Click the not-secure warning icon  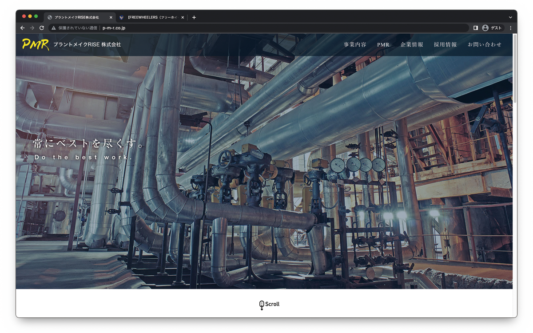[54, 28]
